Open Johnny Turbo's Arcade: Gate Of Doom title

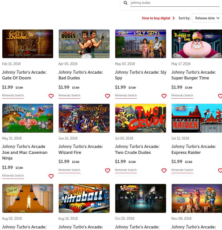24,75
